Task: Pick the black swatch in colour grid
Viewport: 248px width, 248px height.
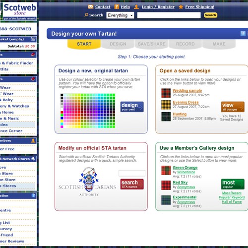Action: click(x=62, y=95)
